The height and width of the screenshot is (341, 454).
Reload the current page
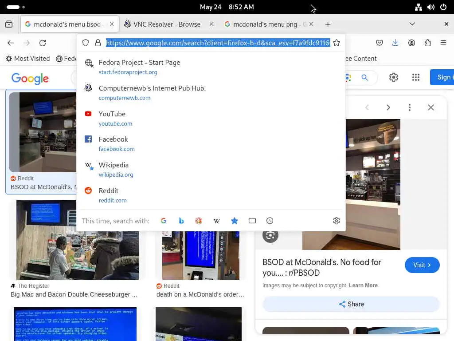click(x=43, y=43)
